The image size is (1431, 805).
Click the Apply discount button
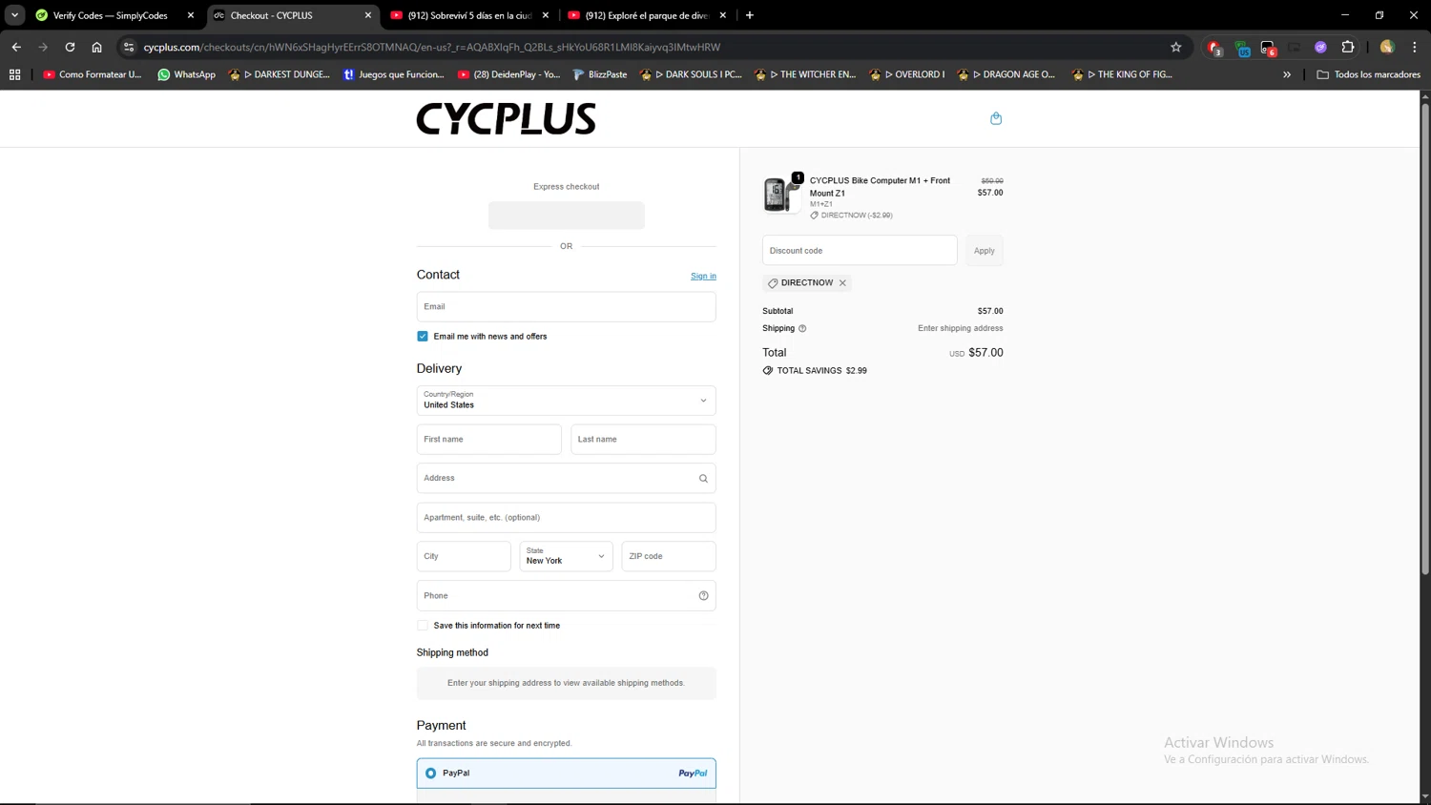point(984,251)
